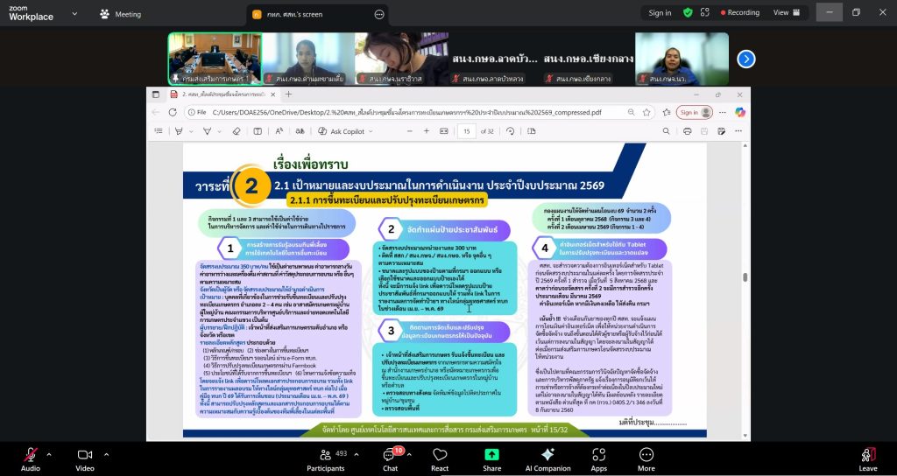
Task: Click the Sign in button in Zoom
Action: 660,13
